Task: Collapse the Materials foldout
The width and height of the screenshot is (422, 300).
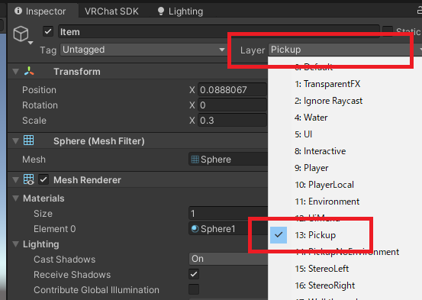Action: 16,198
